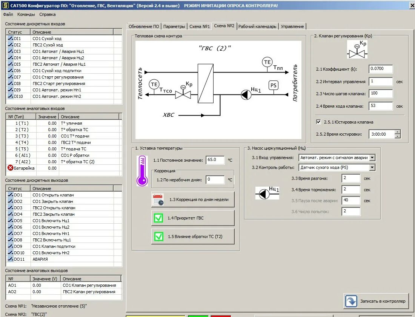
Task: Click the DI3 status switch icon
Action: [10, 51]
